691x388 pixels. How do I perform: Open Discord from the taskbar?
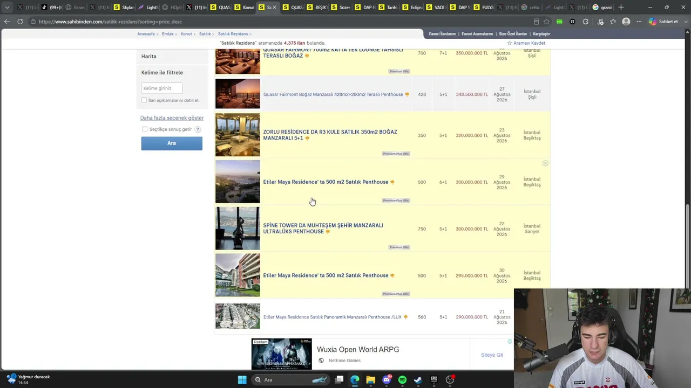coord(387,380)
